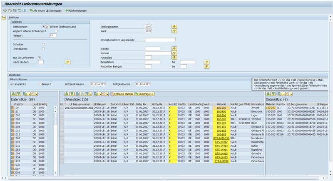Viewport: 333px width, 181px height.
Task: Click the blue information icon in top toolbar
Action: (24, 10)
